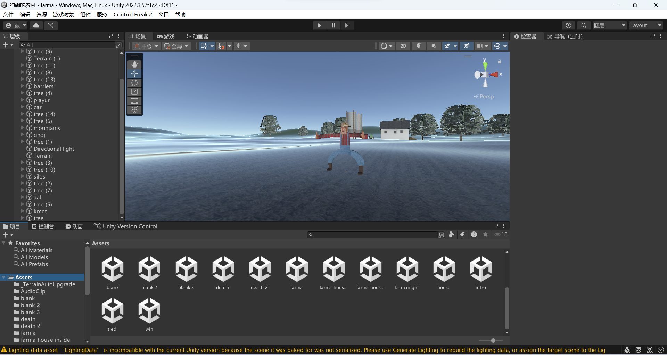Image resolution: width=667 pixels, height=355 pixels.
Task: Switch to the 导航 (过时) tab
Action: point(565,36)
